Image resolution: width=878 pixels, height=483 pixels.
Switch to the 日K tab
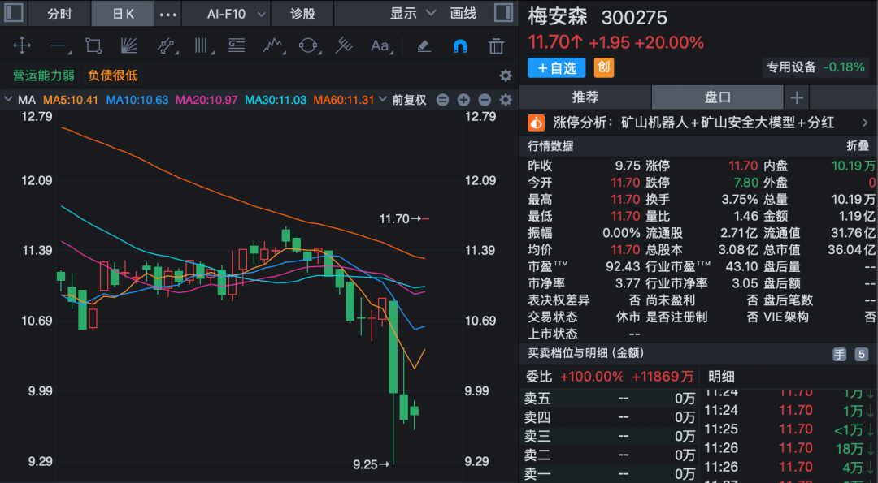(x=123, y=14)
